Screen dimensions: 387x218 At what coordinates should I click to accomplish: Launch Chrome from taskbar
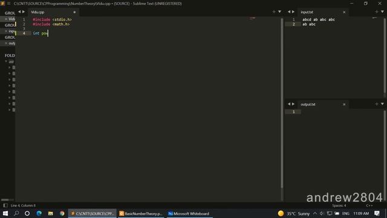62,213
